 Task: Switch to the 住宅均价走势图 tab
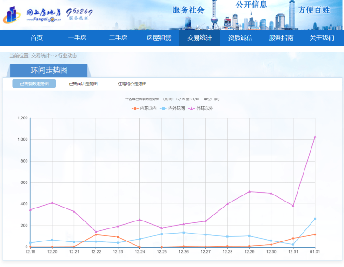pyautogui.click(x=132, y=84)
